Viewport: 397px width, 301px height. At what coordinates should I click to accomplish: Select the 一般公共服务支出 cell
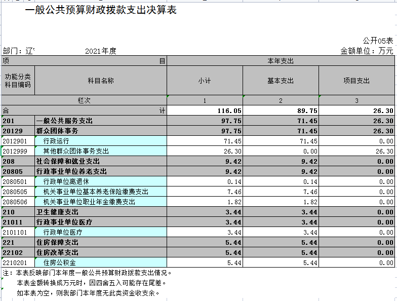(x=101, y=121)
